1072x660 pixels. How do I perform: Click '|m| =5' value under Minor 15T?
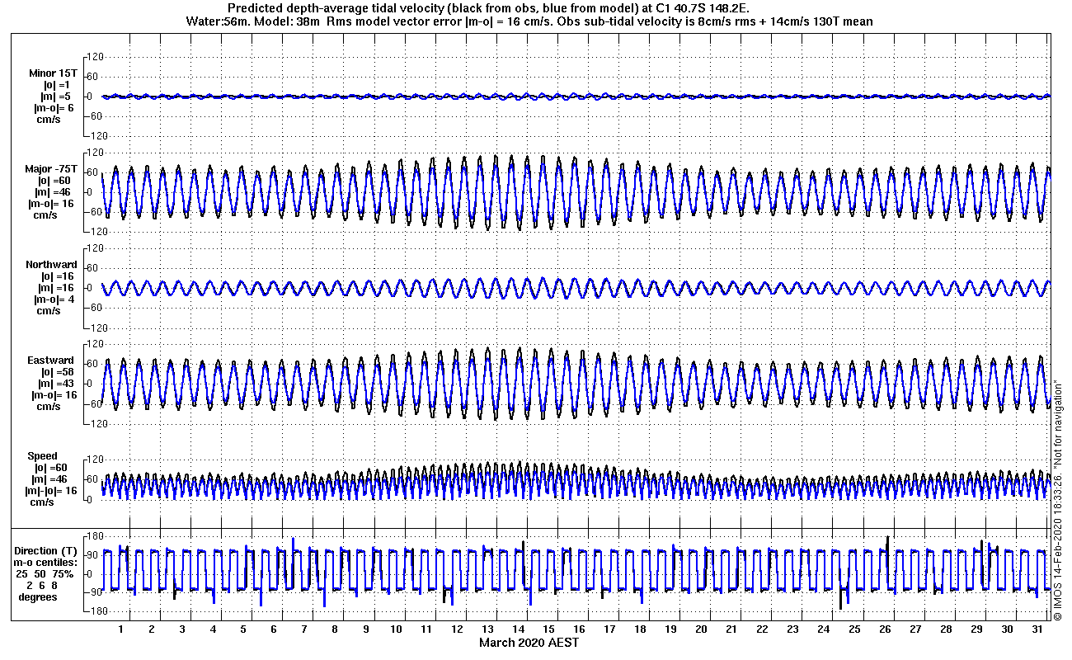(x=54, y=97)
